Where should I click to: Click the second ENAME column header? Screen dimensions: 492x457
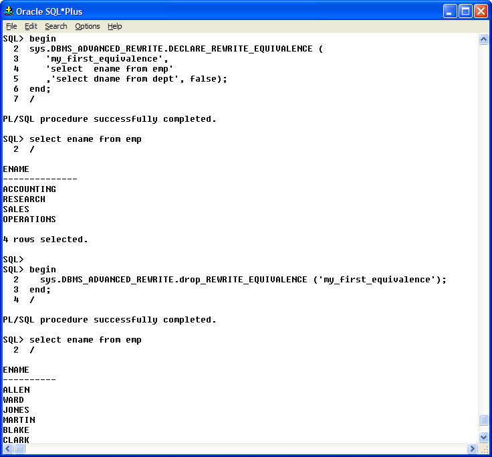[x=16, y=370]
